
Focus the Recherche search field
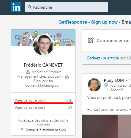tap(67, 7)
